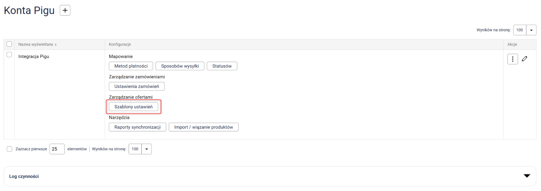Enable the Zaznacz pierwsze checkbox
This screenshot has width=541, height=191.
tap(9, 149)
